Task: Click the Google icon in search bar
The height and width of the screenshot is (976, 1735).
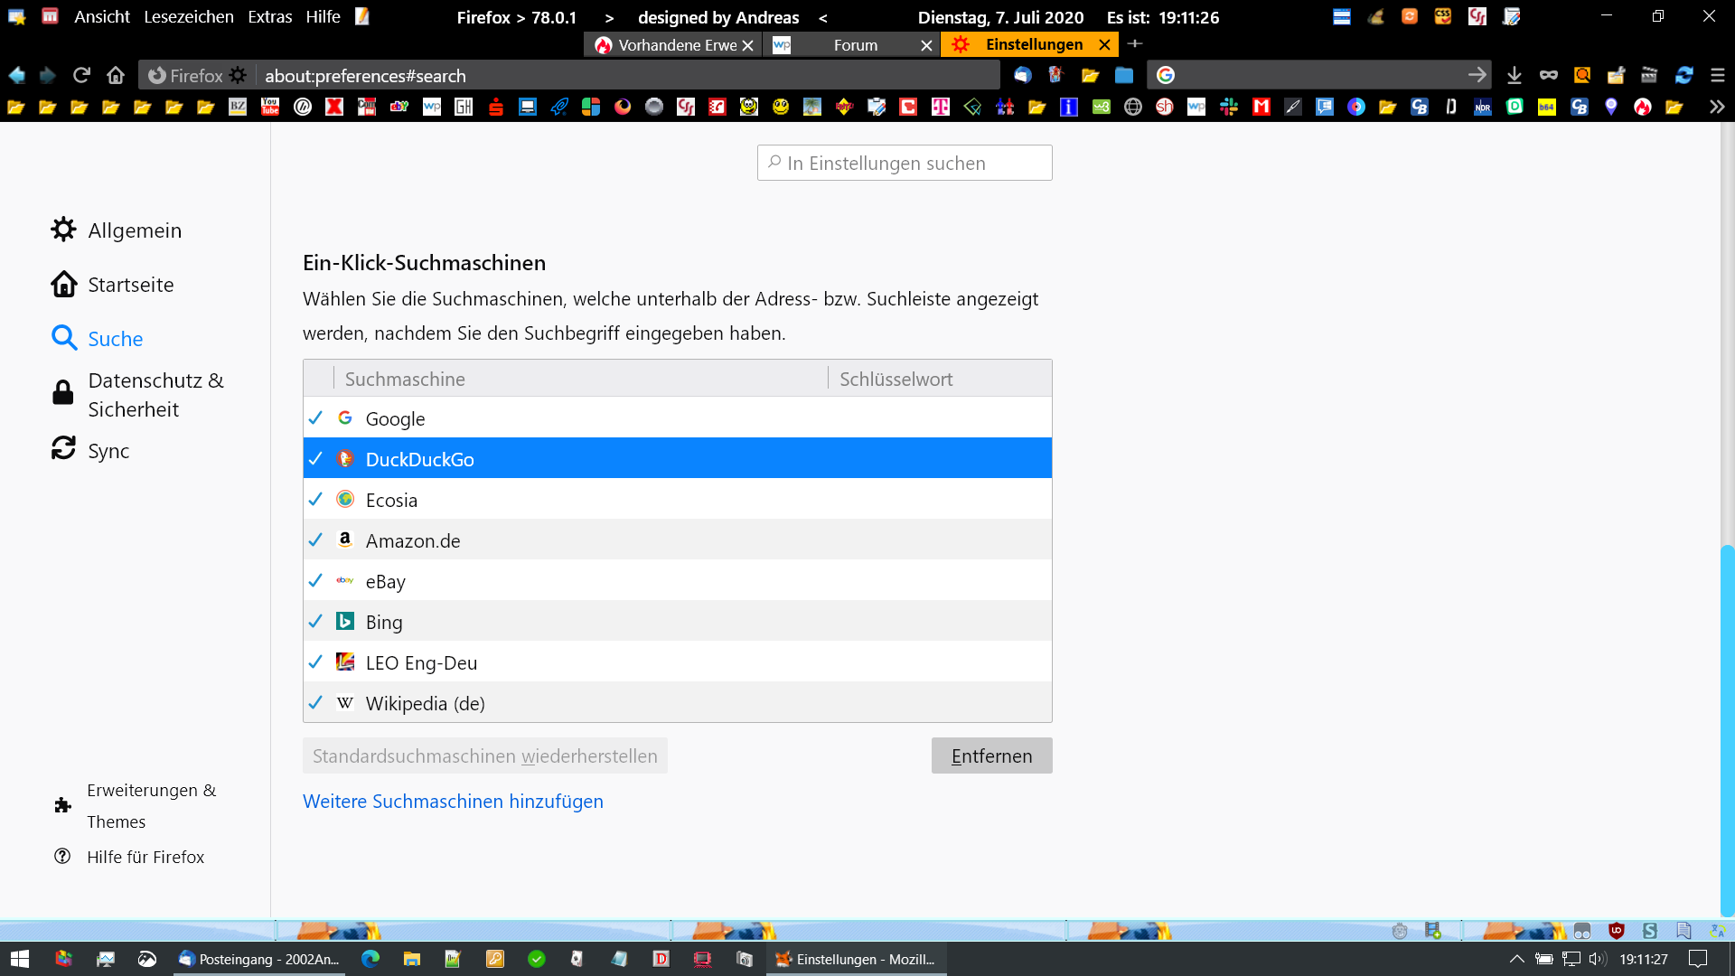Action: click(x=1166, y=75)
